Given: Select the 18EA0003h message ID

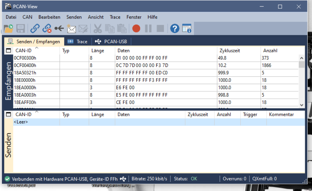Looking at the screenshot, I should pos(25,95).
